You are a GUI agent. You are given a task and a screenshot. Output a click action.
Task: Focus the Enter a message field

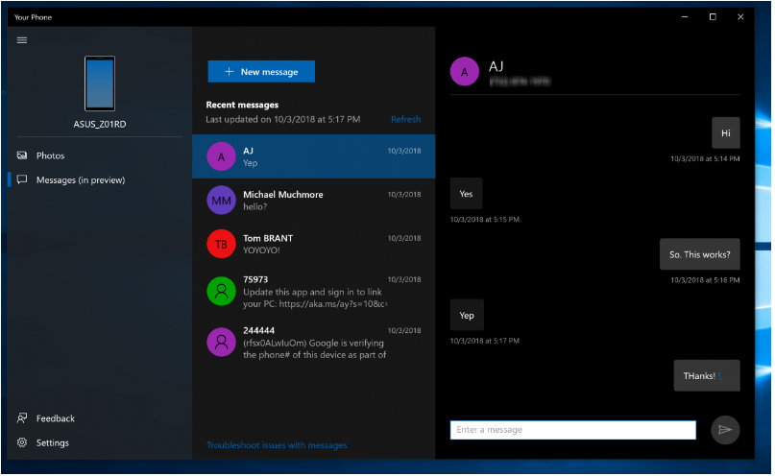573,430
